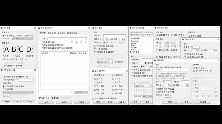
Task: Click 곡선 구간 정밀도 input field
Action: [25, 80]
